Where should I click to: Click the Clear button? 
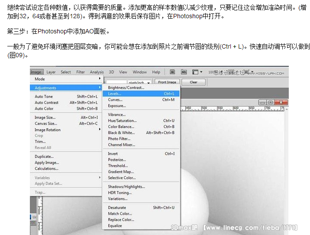pos(194,82)
